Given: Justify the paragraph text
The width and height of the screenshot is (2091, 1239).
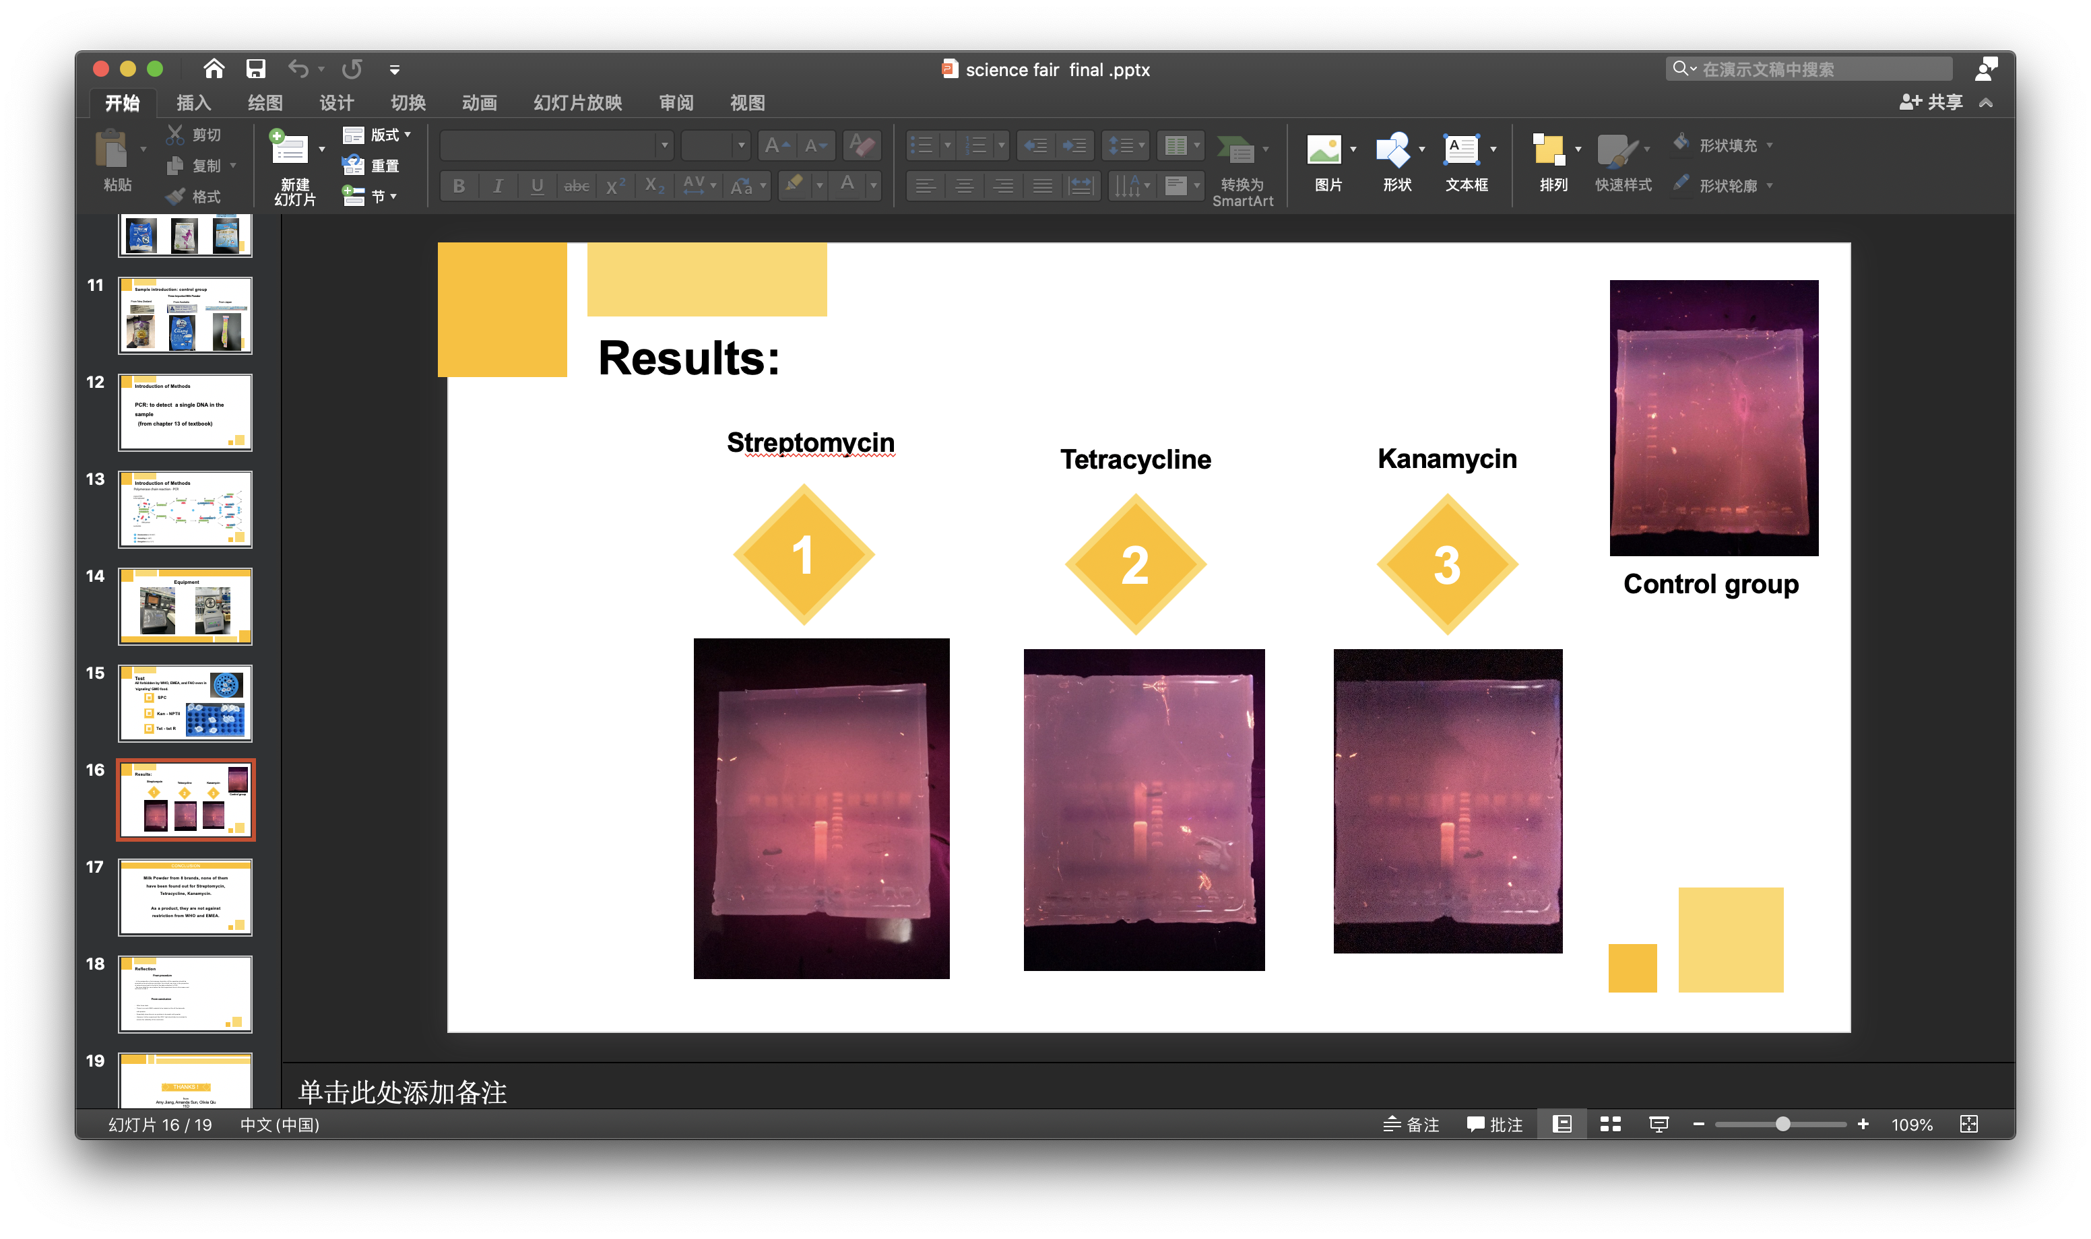Looking at the screenshot, I should pyautogui.click(x=1043, y=185).
